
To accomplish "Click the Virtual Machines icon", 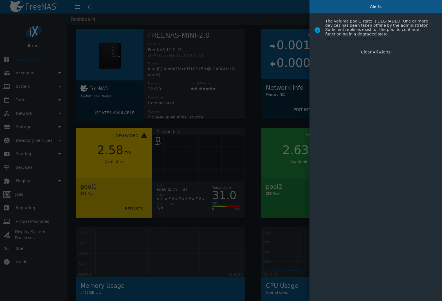I will click(x=7, y=221).
